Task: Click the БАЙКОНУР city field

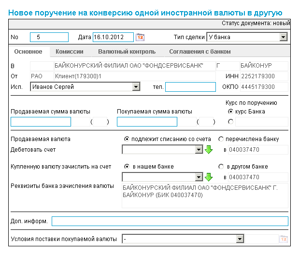Action: pyautogui.click(x=264, y=66)
